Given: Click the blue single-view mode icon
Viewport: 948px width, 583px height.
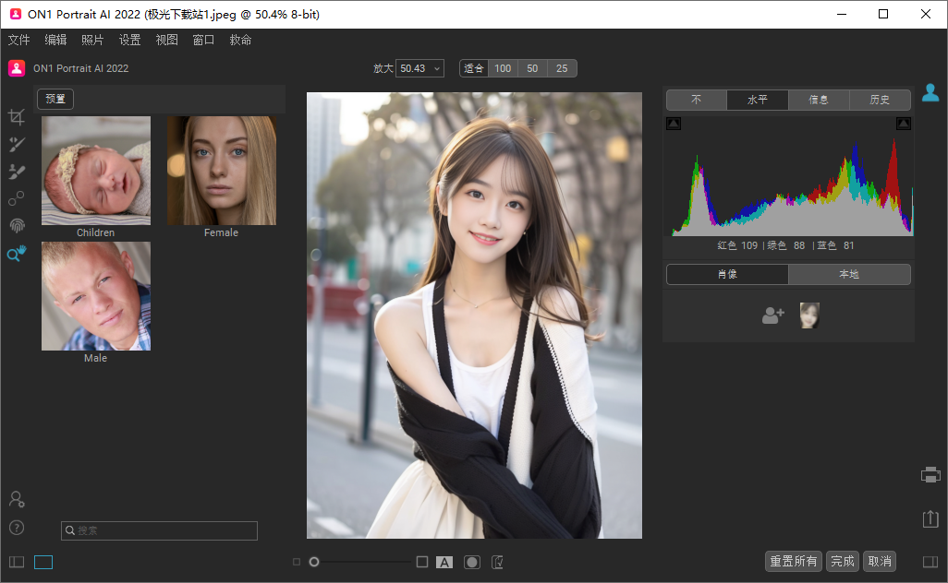Looking at the screenshot, I should coord(43,562).
